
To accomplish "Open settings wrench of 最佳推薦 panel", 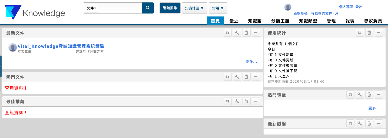I will 237,101.
